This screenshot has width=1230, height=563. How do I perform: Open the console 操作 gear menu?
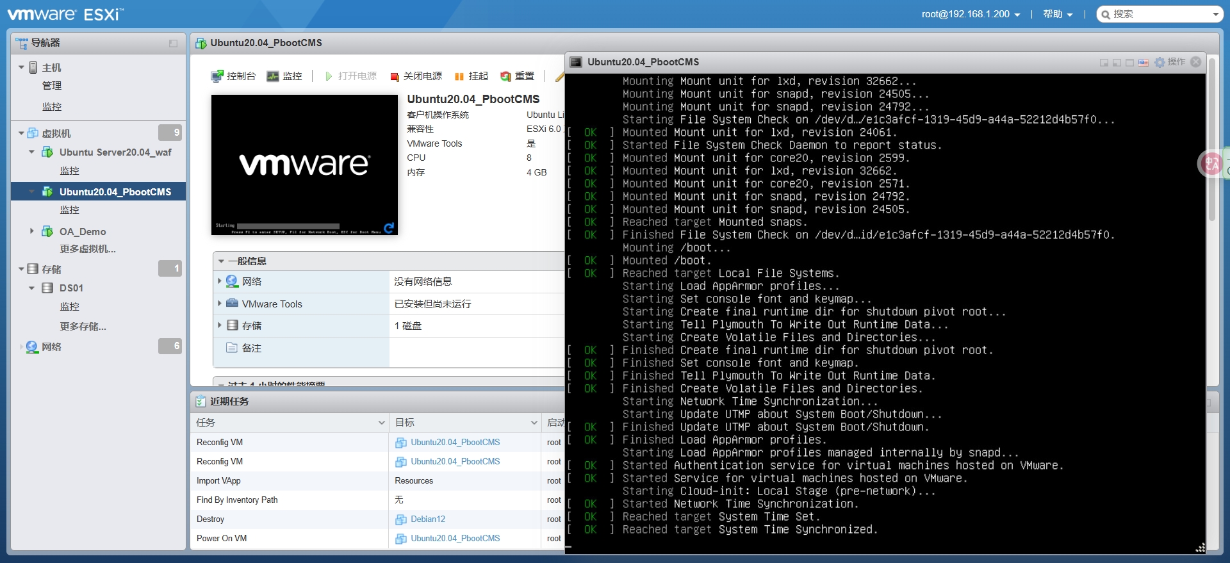pyautogui.click(x=1170, y=62)
